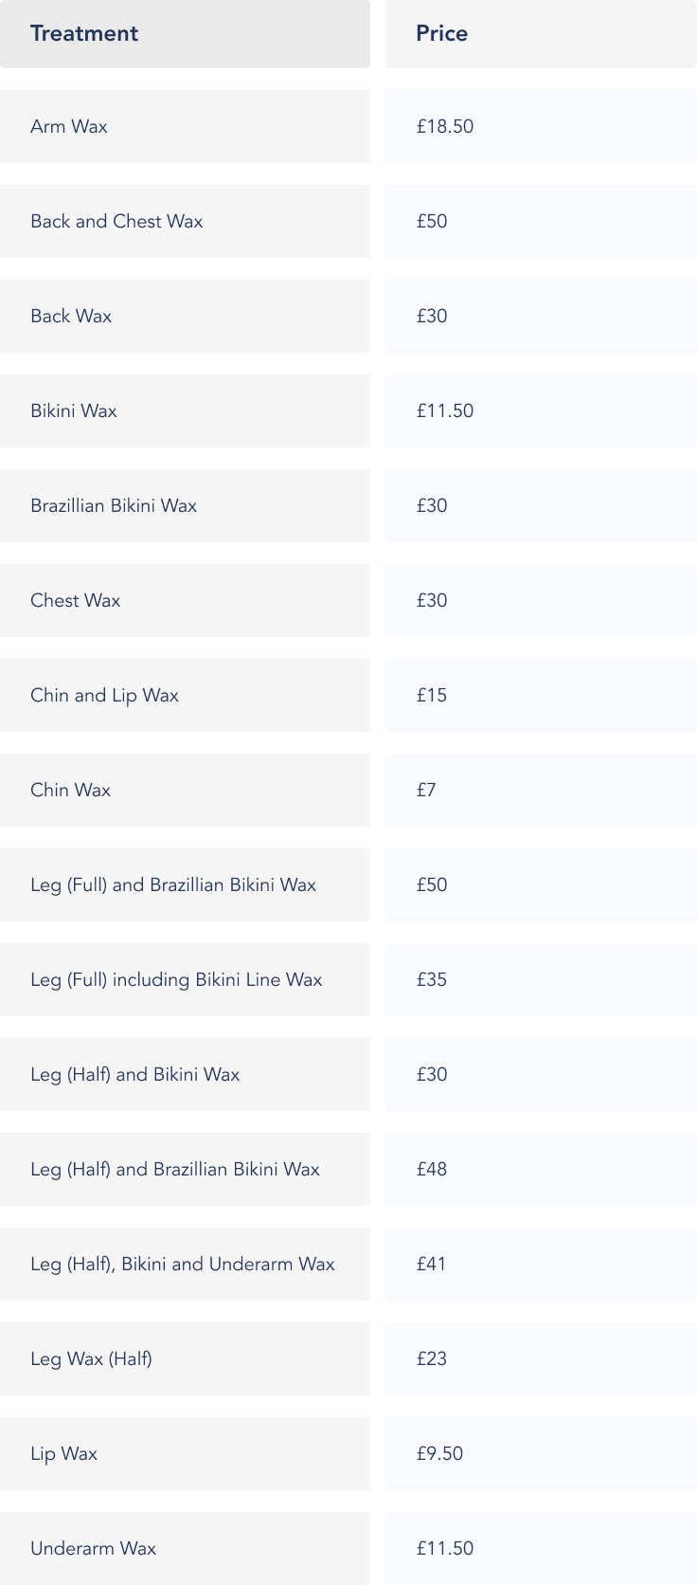Click the £18.50 price cell
Image resolution: width=697 pixels, height=1585 pixels.
[x=445, y=126]
